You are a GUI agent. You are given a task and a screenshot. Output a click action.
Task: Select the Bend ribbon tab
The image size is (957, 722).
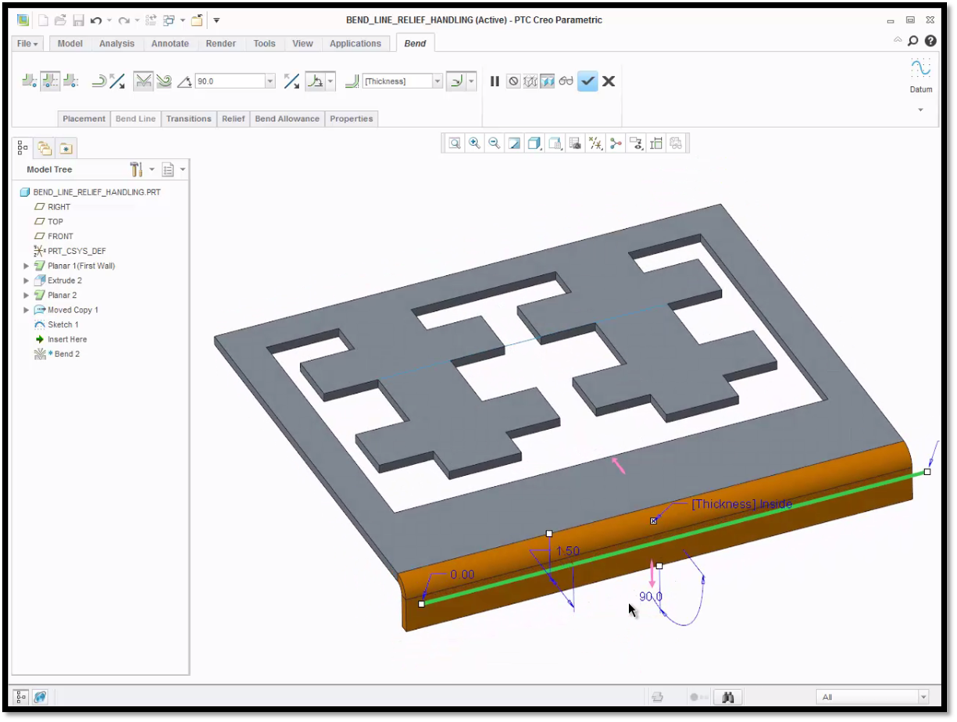415,44
